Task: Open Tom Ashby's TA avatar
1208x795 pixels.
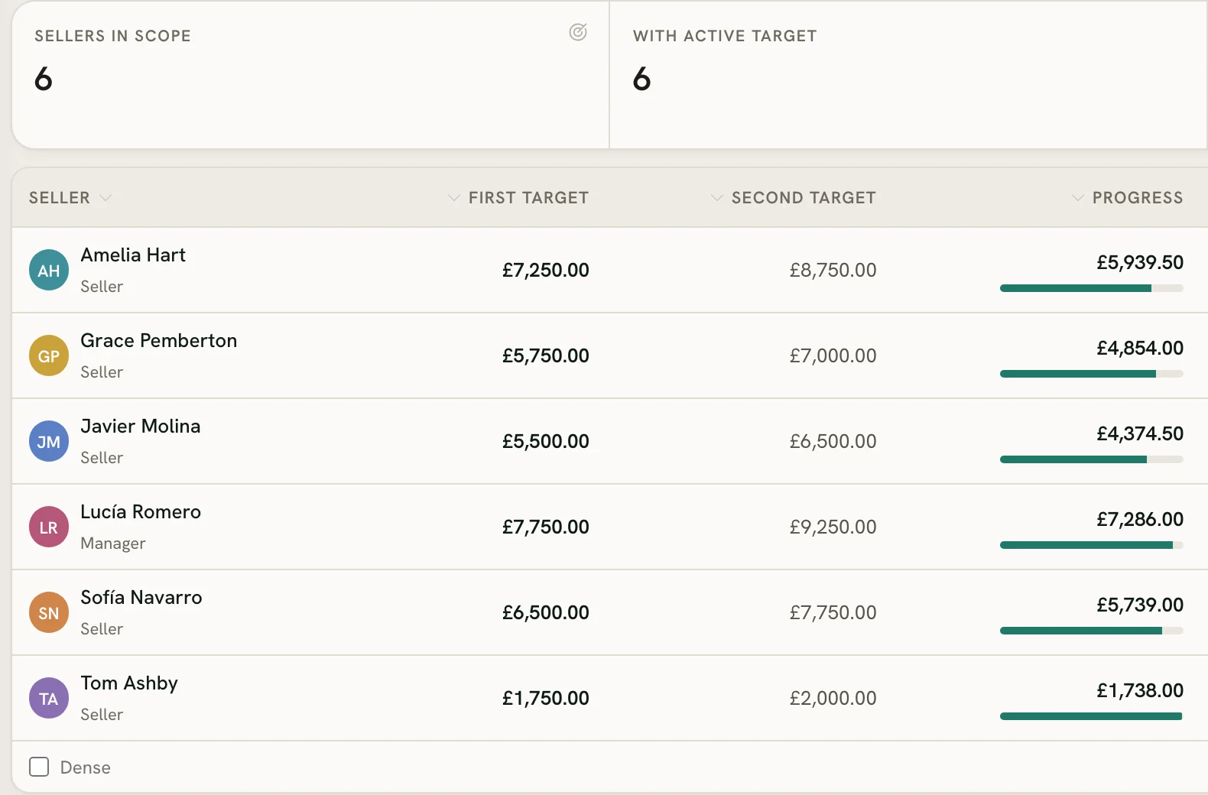Action: pos(49,698)
